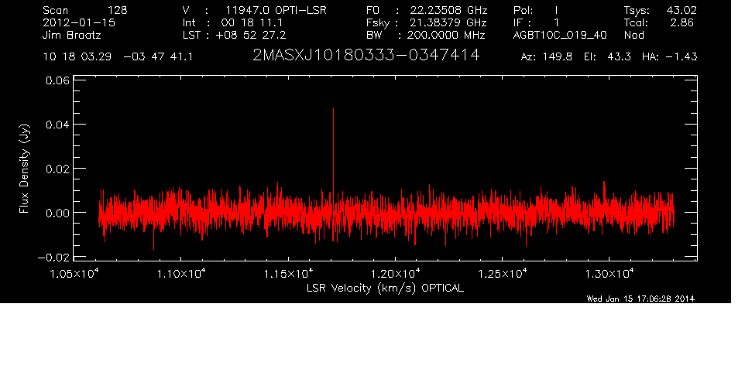745x379 pixels.
Task: Click azimuth value Az: 149.8
Action: point(547,57)
